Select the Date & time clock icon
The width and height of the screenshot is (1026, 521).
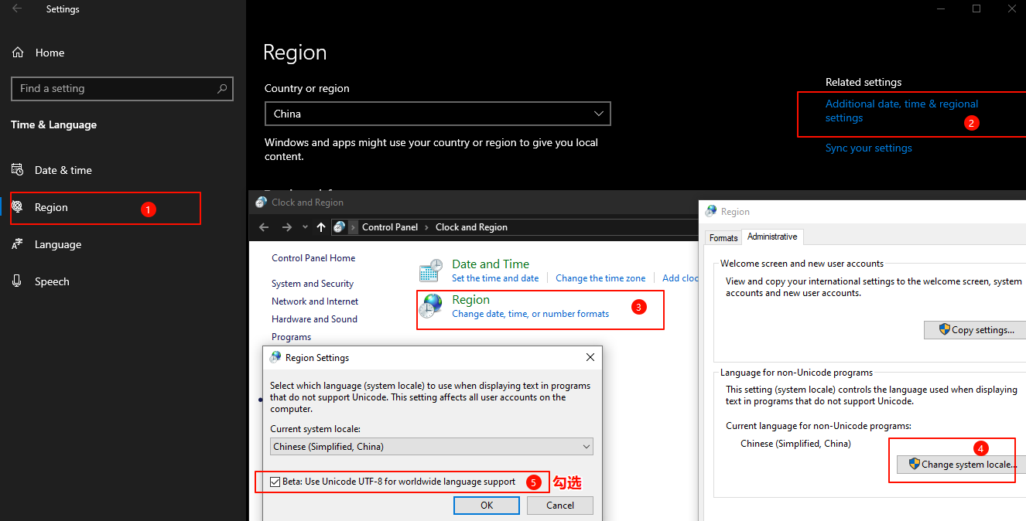pyautogui.click(x=17, y=170)
